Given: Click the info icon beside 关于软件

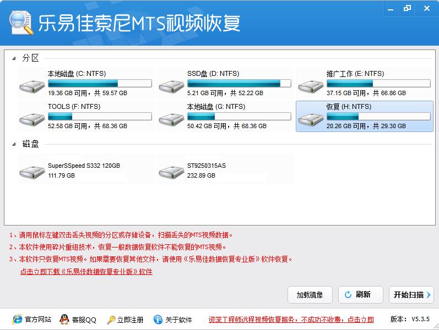Looking at the screenshot, I should [x=158, y=319].
